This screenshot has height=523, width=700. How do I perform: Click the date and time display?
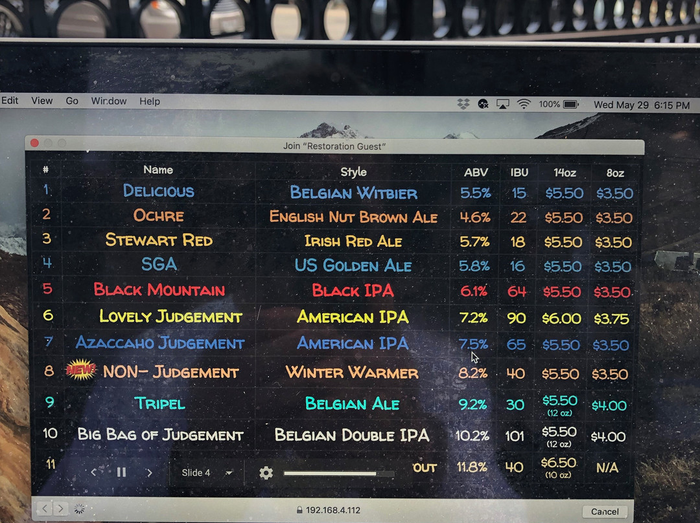point(642,105)
